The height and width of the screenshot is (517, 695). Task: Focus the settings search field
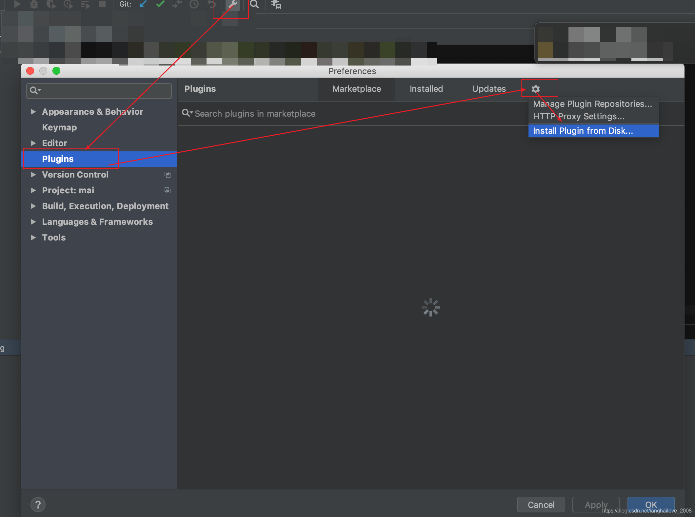[x=99, y=90]
